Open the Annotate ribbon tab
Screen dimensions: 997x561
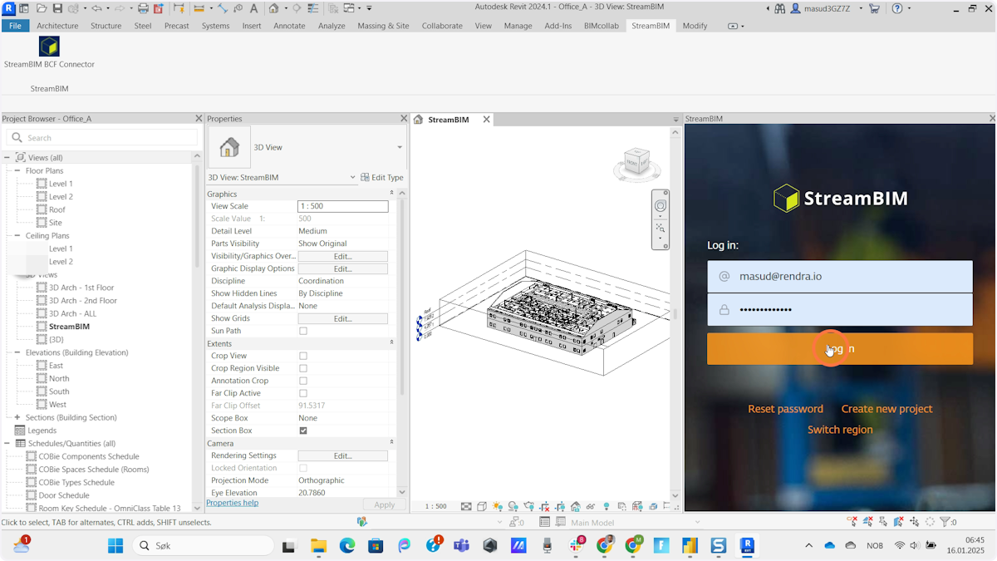tap(289, 26)
